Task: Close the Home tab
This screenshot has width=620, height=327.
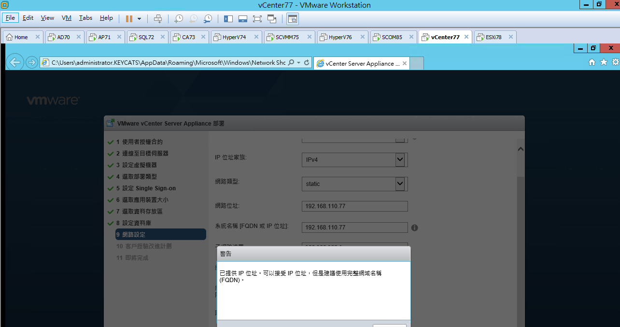Action: pos(38,37)
